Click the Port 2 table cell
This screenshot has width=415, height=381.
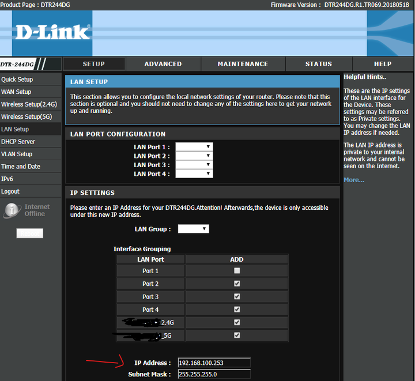click(x=150, y=284)
